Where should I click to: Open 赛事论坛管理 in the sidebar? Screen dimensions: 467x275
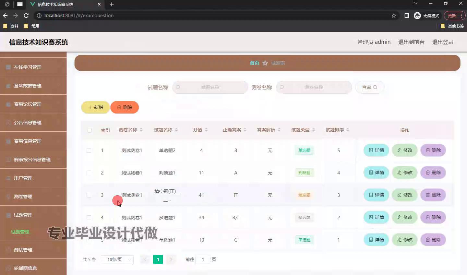coord(33,104)
